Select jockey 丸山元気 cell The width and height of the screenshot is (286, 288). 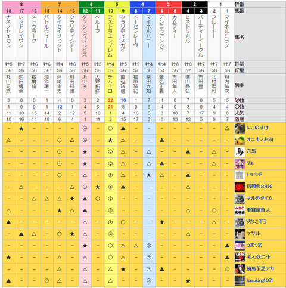coord(8,85)
